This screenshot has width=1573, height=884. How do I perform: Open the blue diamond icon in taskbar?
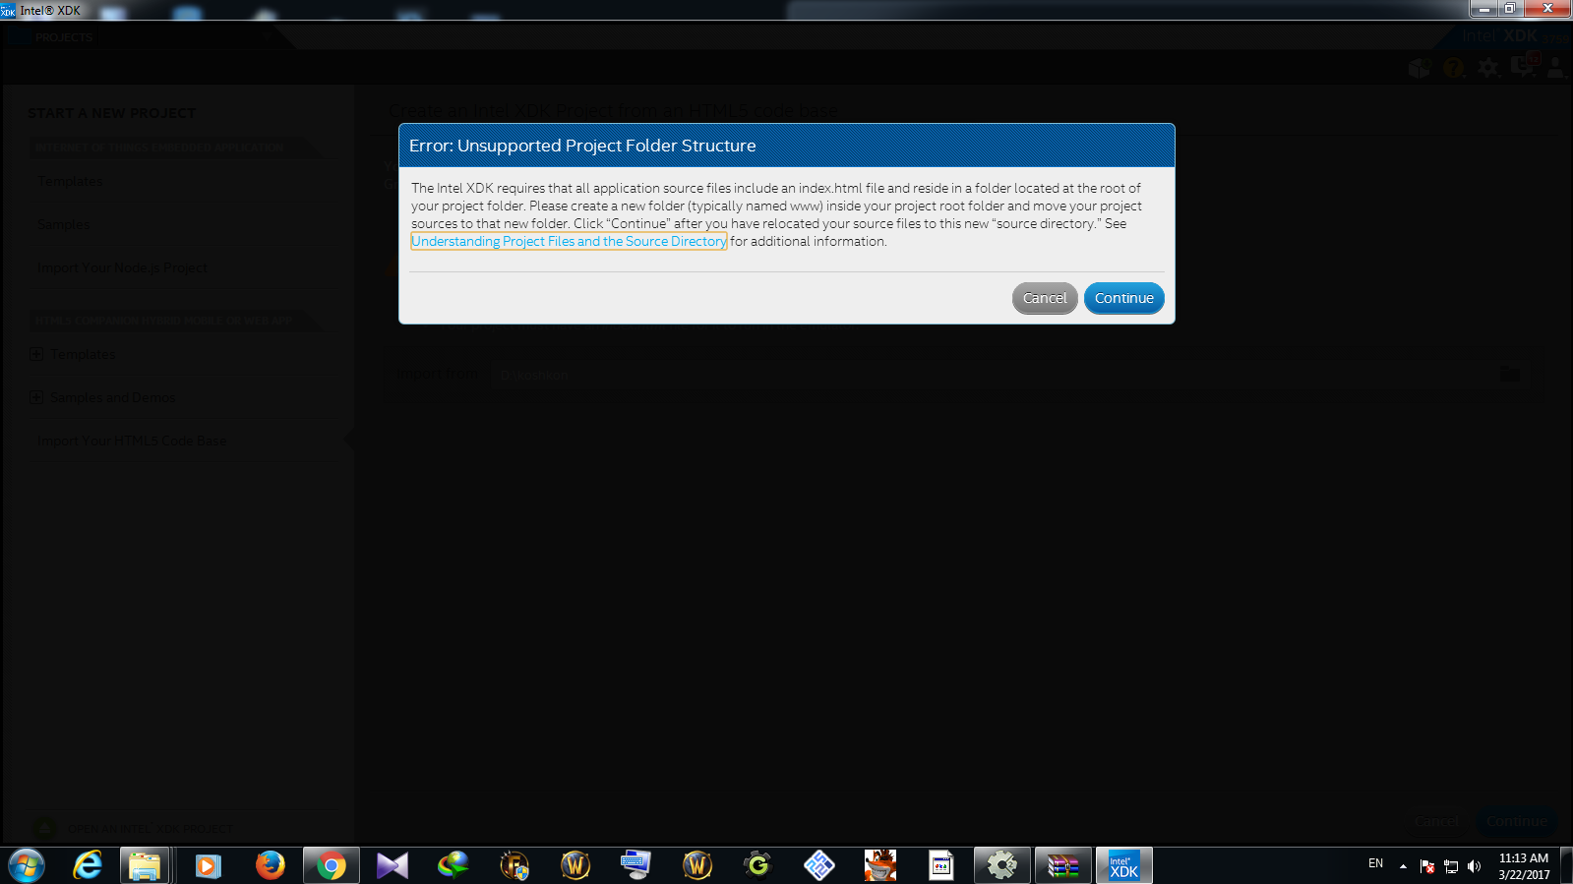coord(818,865)
